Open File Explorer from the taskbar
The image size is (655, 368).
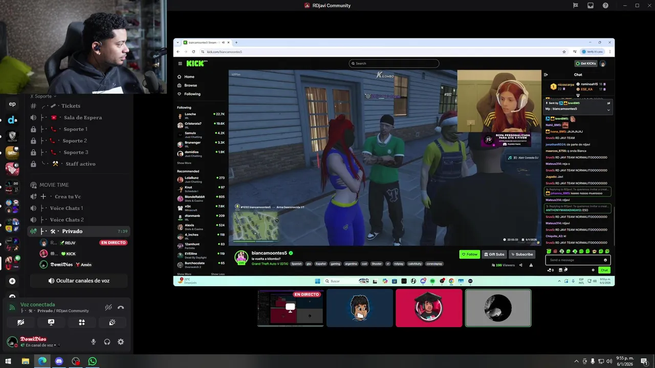25,361
